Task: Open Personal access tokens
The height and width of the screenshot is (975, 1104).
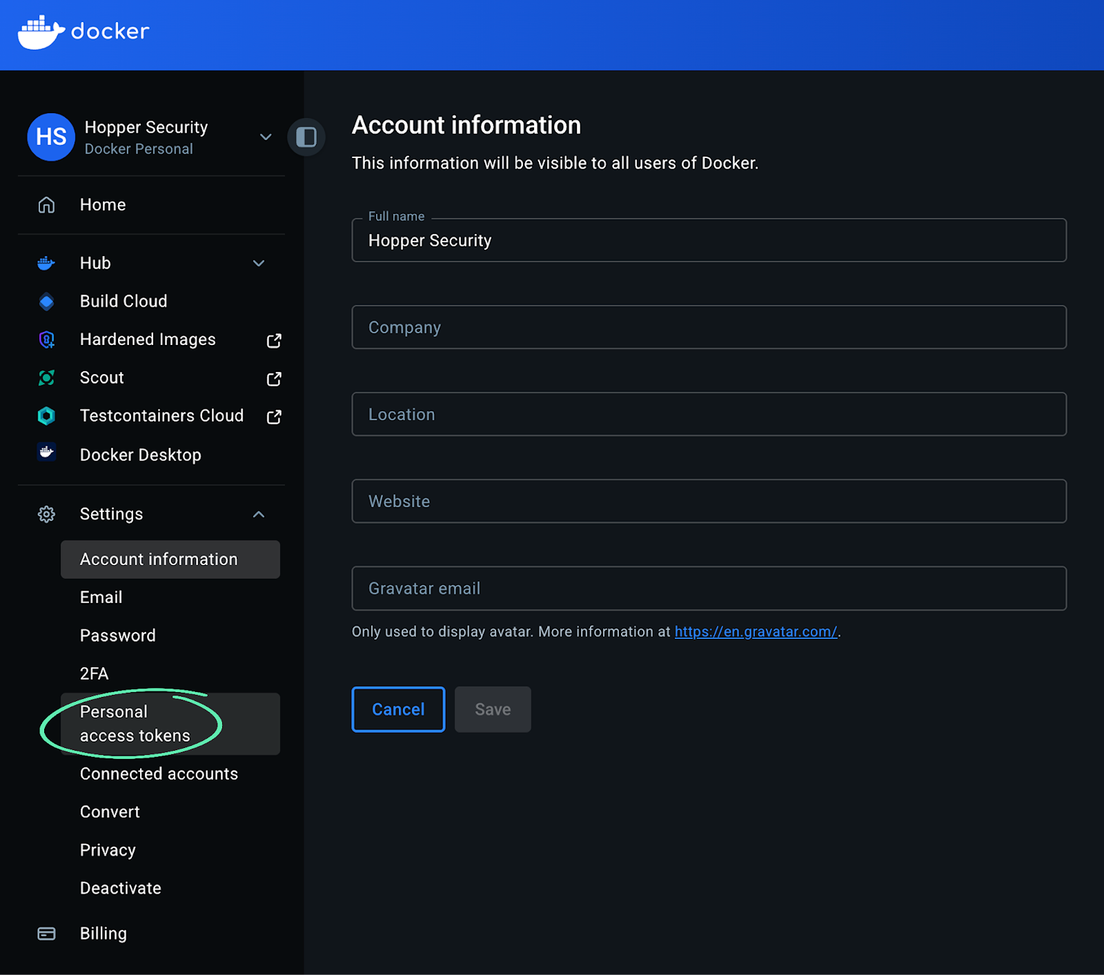Action: (x=170, y=724)
